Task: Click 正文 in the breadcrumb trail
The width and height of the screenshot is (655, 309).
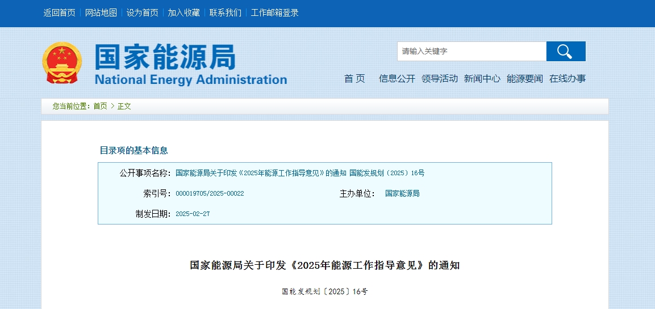Action: tap(124, 106)
